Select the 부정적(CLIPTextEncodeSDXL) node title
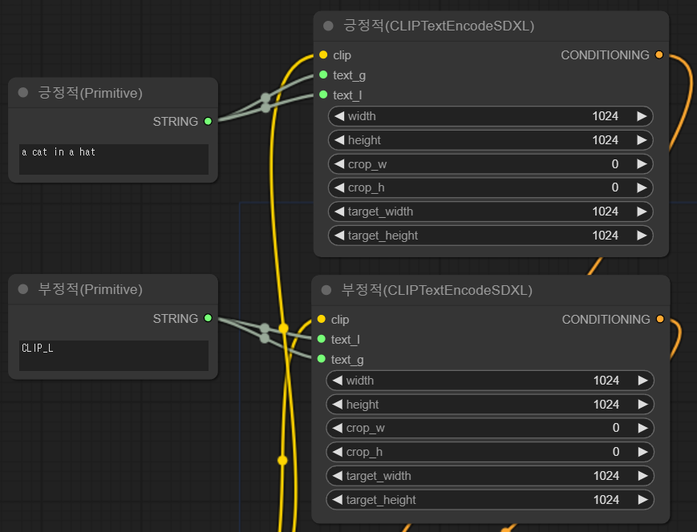This screenshot has width=697, height=532. 437,290
